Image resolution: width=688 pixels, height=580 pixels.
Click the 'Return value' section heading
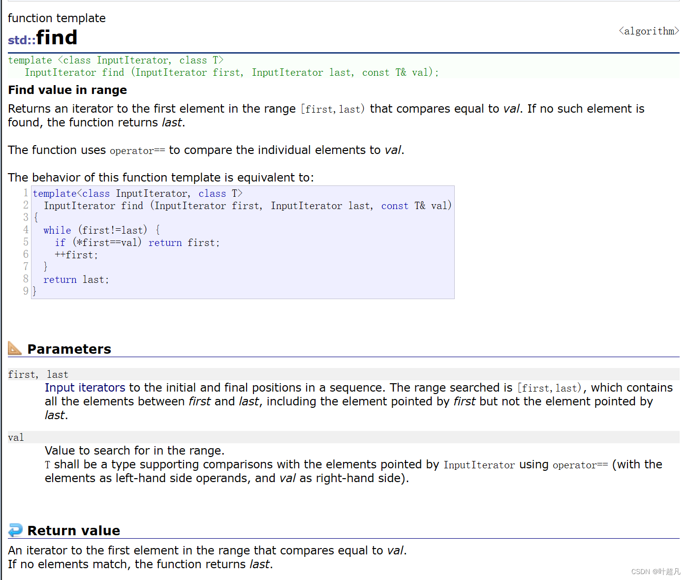[74, 530]
